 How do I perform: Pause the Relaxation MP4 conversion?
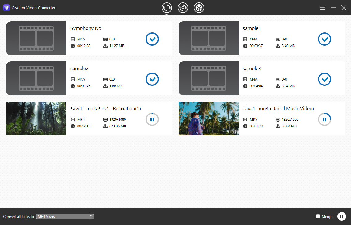[x=152, y=119]
